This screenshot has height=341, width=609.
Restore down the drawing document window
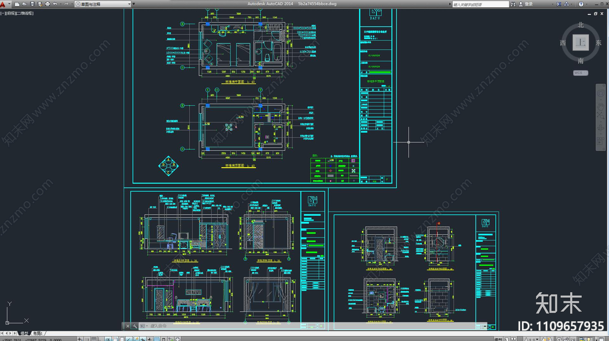[x=596, y=14]
